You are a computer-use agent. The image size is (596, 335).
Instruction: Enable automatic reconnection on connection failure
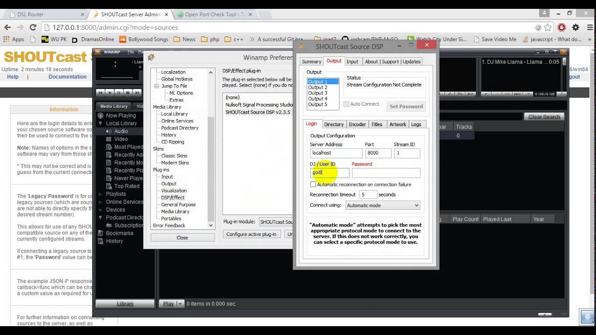(x=313, y=185)
